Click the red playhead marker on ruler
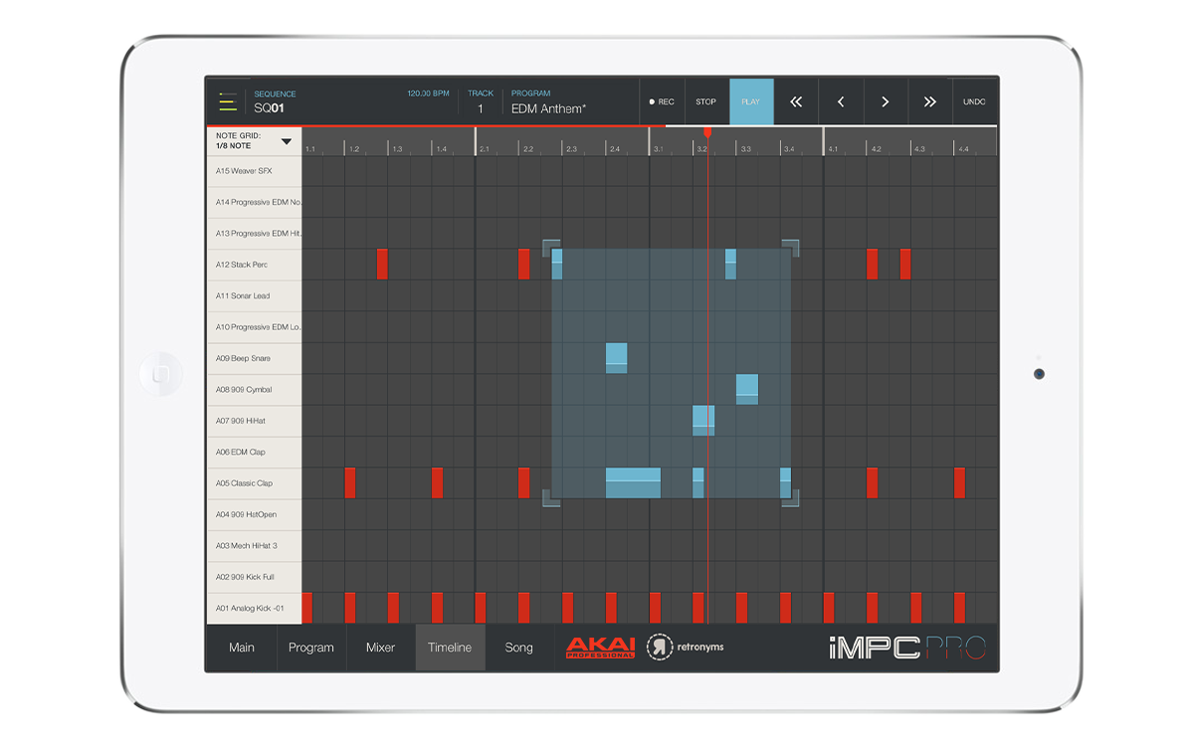 click(707, 131)
